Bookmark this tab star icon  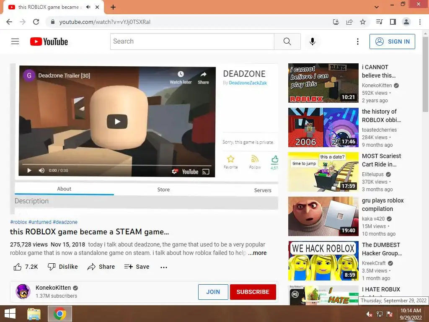[x=363, y=22]
